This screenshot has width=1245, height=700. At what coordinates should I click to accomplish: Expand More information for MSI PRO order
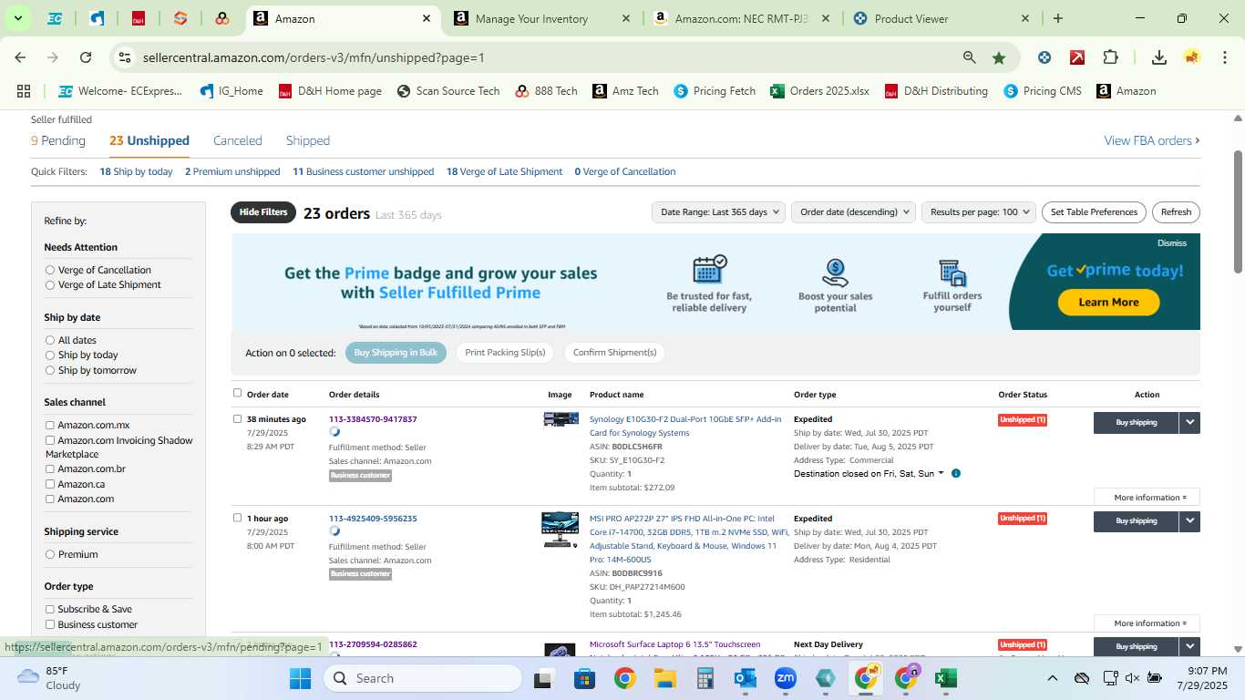tap(1147, 623)
